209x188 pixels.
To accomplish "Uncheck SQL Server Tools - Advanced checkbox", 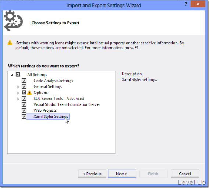I will pos(24,99).
